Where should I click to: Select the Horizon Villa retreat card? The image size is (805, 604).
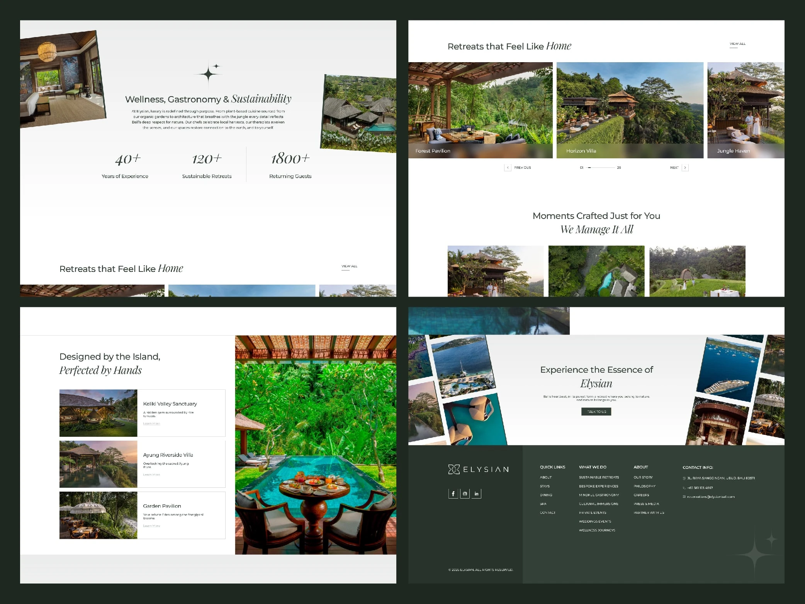[630, 110]
